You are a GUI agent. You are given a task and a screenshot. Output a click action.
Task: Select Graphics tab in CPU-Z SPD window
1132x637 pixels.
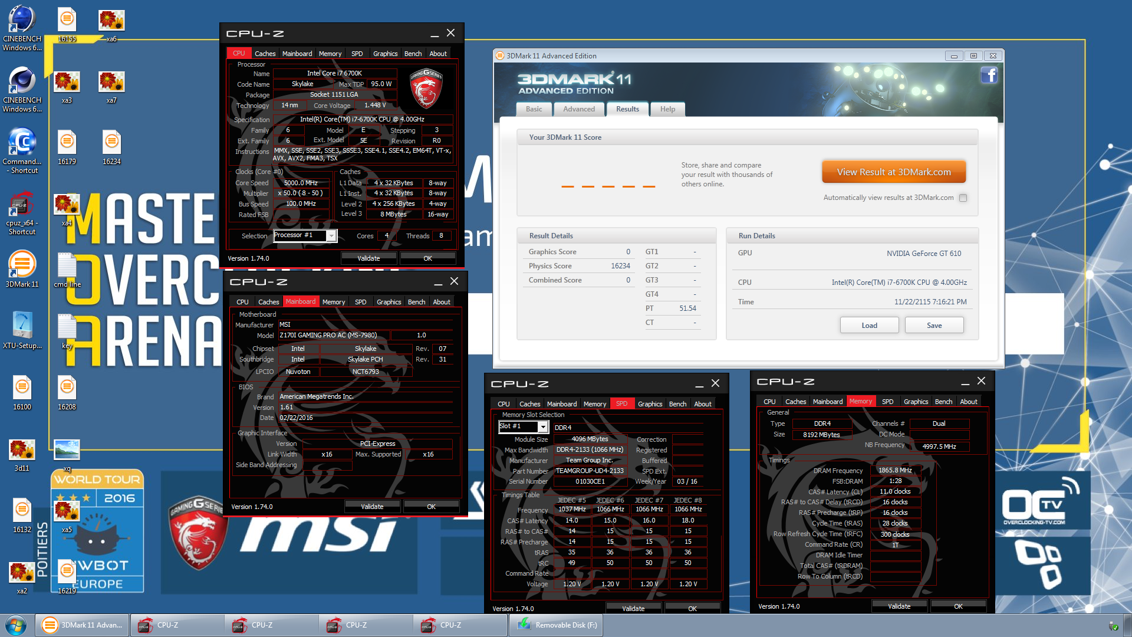point(650,404)
